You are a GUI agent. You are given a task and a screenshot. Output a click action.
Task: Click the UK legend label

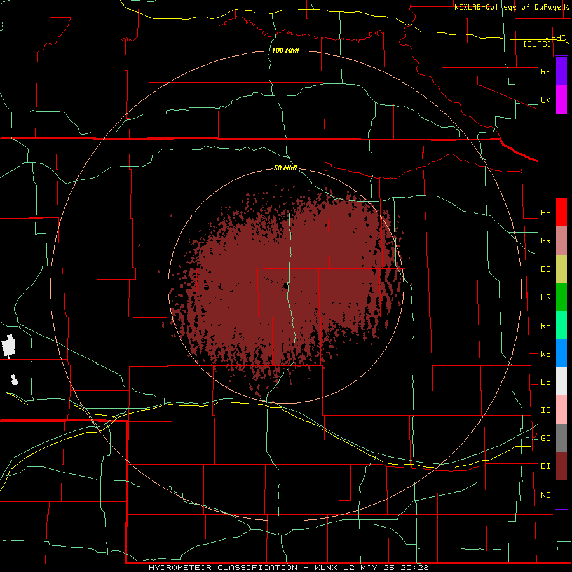coord(545,100)
